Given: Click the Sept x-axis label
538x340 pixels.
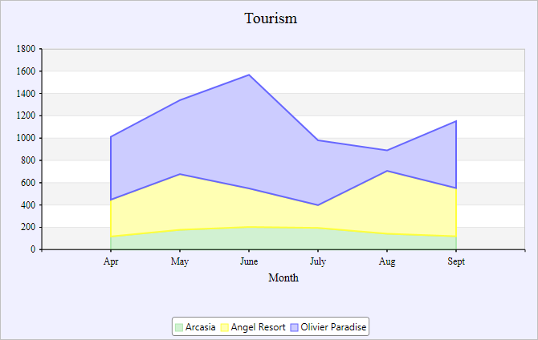Looking at the screenshot, I should (x=456, y=261).
